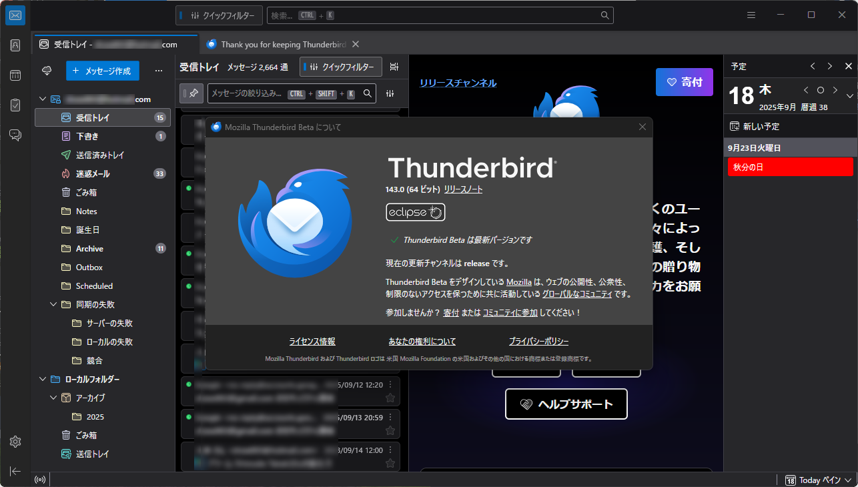Open the Tasks space icon
This screenshot has height=487, width=858.
pyautogui.click(x=15, y=105)
